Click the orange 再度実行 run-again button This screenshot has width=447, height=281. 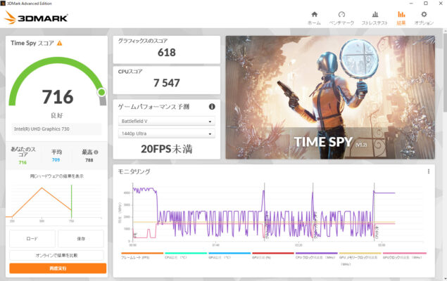(x=58, y=268)
